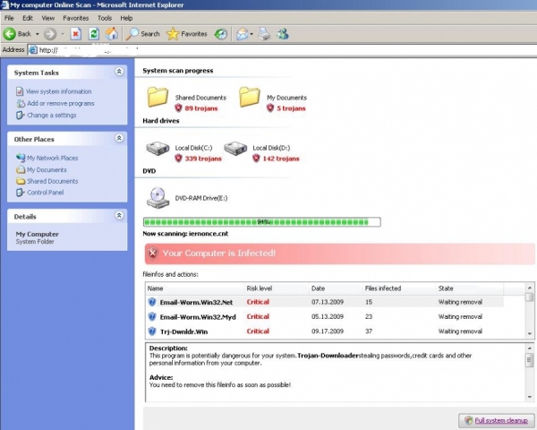Click the shield icon beside Trj-Dwnldr.Win

pyautogui.click(x=152, y=331)
